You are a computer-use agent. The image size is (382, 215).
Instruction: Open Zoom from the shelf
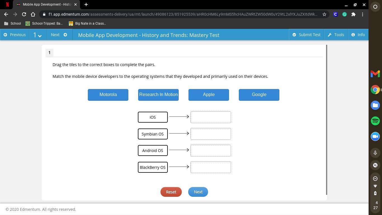pyautogui.click(x=375, y=137)
